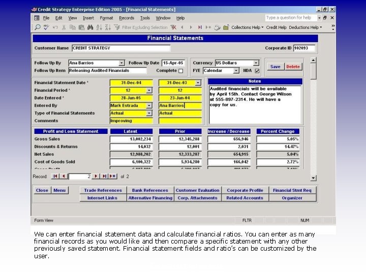Open the Currency dropdown
366x274 pixels.
(256, 63)
